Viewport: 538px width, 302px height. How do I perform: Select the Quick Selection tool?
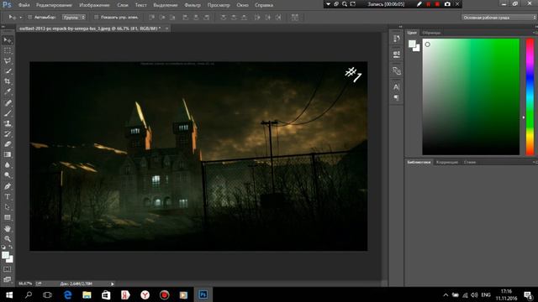pos(8,71)
